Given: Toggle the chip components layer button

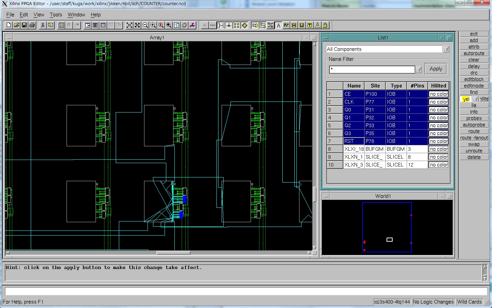Looking at the screenshot, I should [244, 25].
